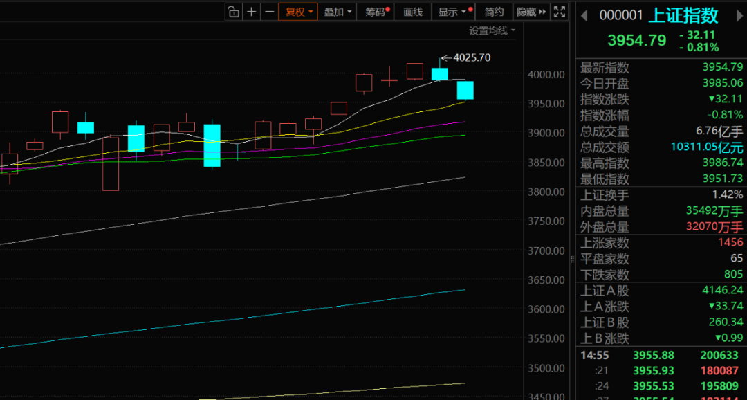The image size is (747, 400).
Task: Open the 复权 dropdown
Action: click(298, 12)
